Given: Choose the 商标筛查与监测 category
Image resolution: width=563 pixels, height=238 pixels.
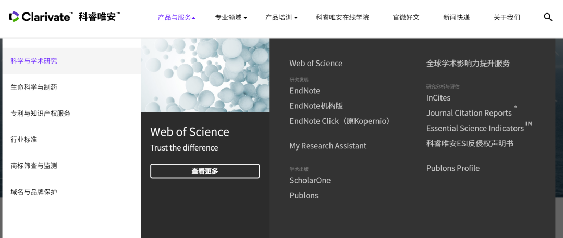Looking at the screenshot, I should (x=34, y=166).
